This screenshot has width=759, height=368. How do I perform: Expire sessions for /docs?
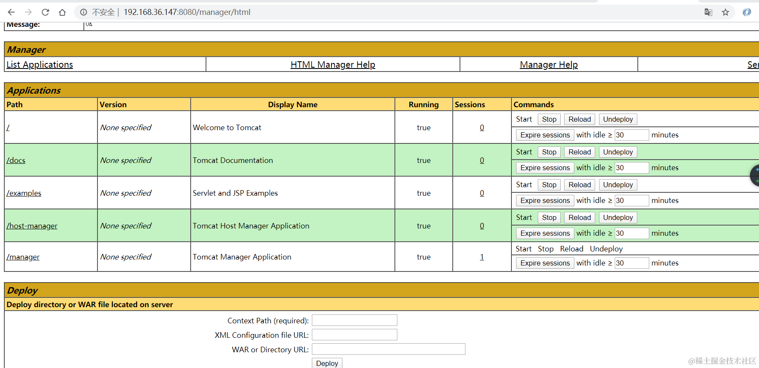coord(545,168)
